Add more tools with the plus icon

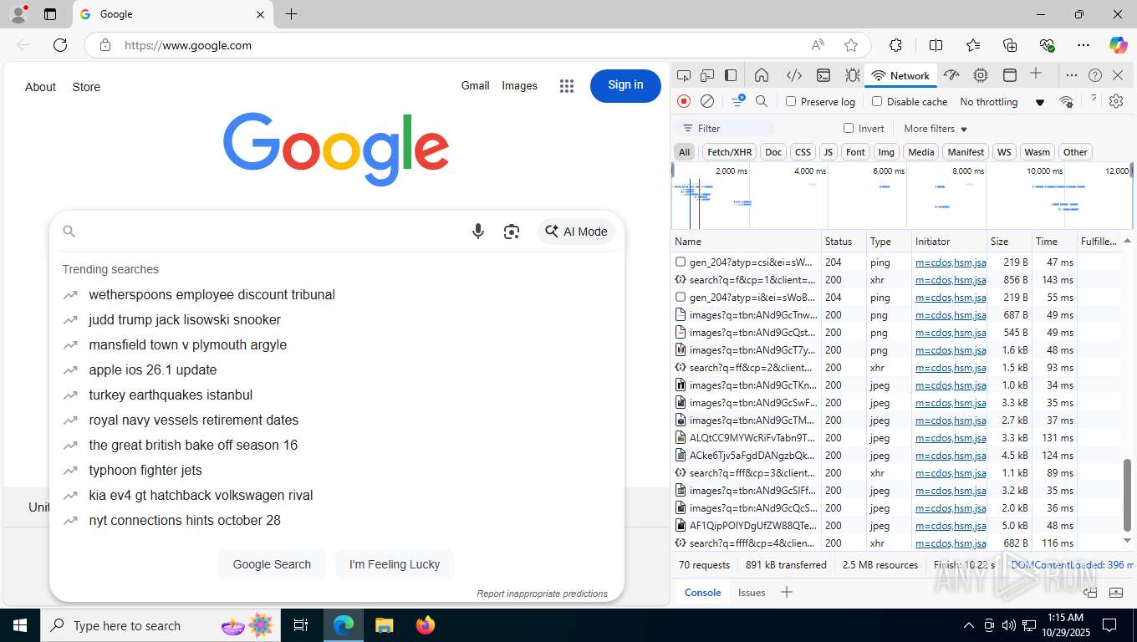pyautogui.click(x=1036, y=74)
